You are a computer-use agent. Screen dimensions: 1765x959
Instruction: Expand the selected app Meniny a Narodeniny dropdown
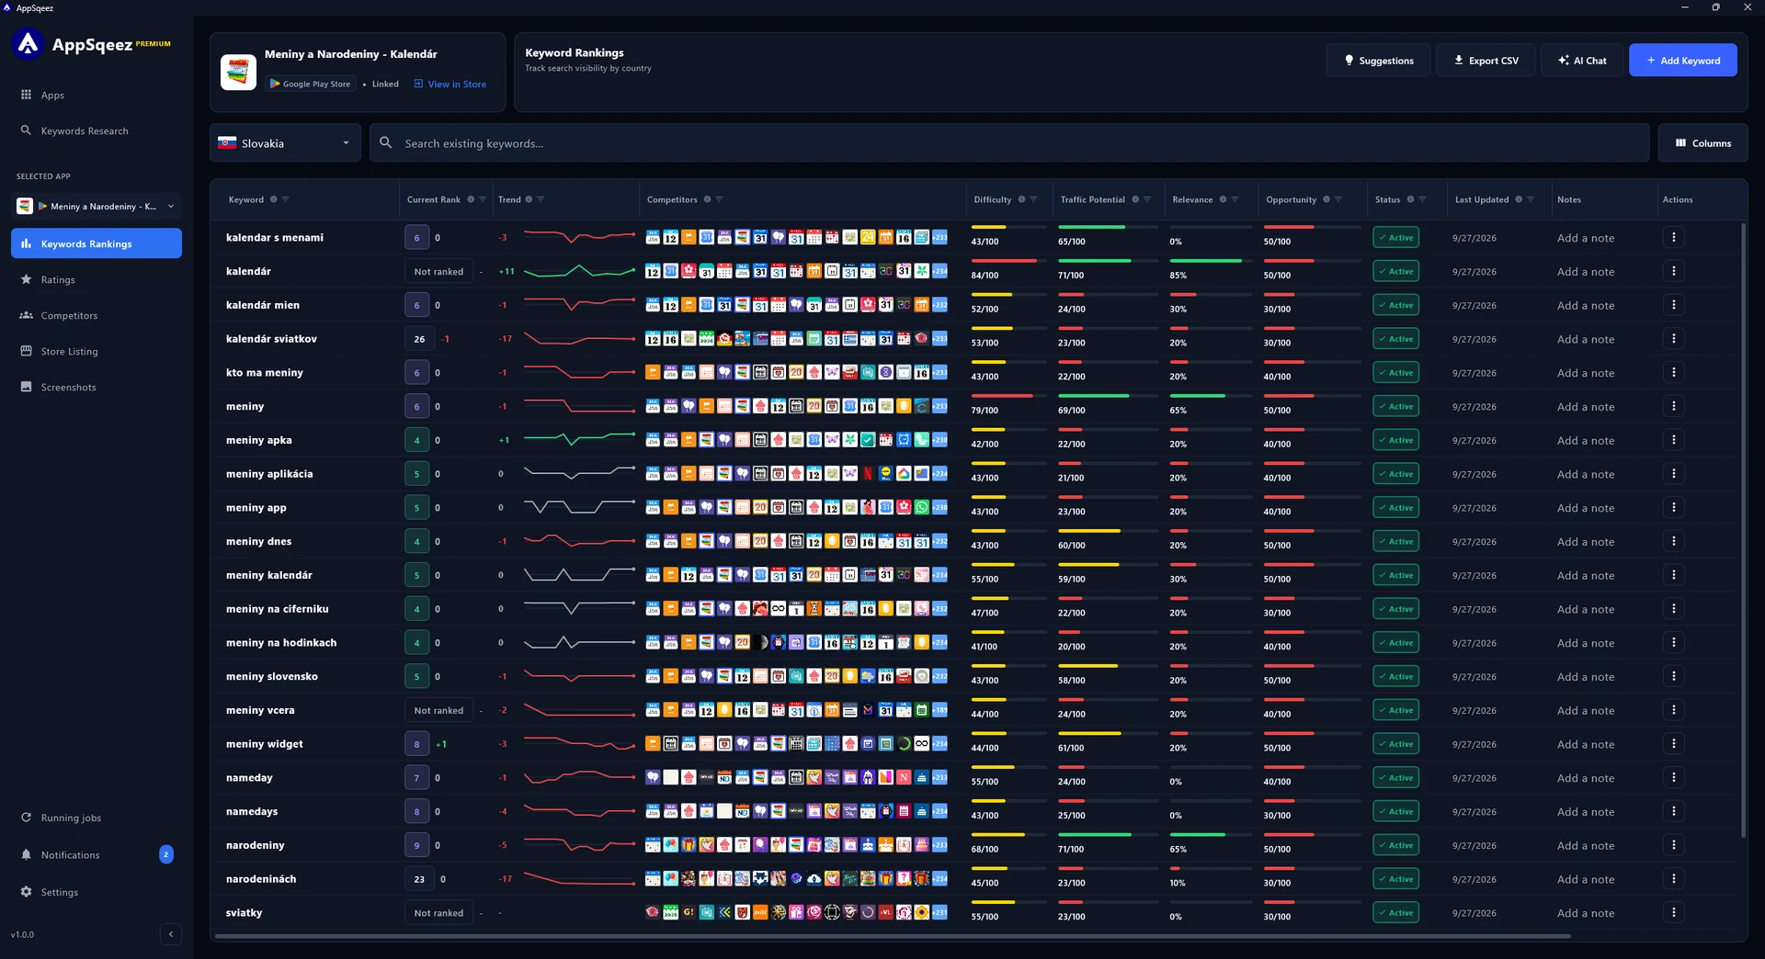(x=97, y=207)
